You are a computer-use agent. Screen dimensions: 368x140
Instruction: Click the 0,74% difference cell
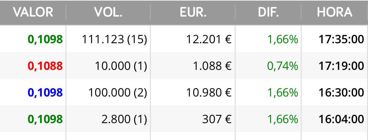[283, 66]
